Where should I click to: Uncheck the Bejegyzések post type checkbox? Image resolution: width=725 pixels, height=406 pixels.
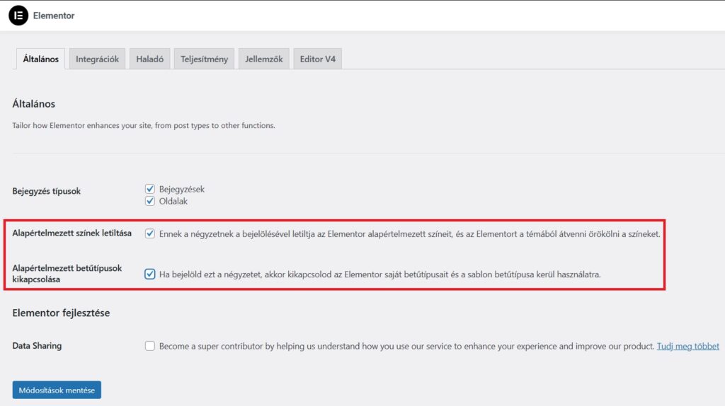(x=149, y=189)
